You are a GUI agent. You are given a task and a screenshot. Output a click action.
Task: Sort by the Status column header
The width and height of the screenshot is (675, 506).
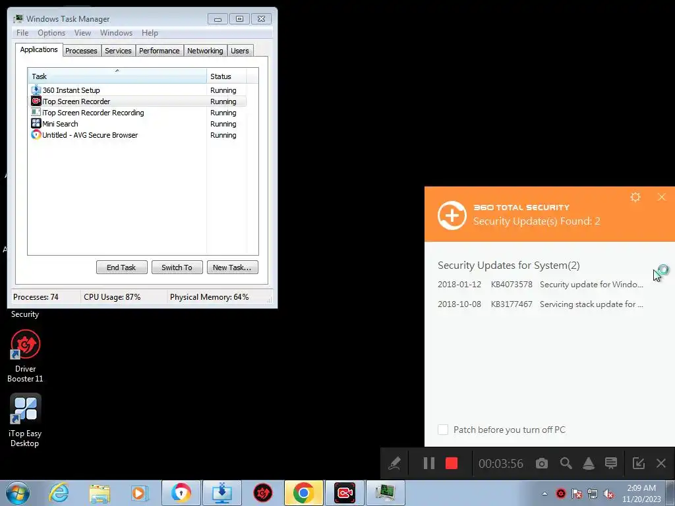[227, 76]
